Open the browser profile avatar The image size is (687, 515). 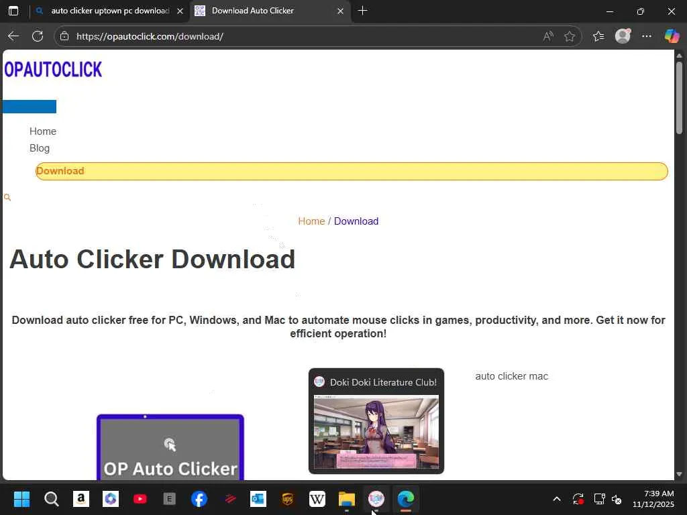(x=623, y=36)
